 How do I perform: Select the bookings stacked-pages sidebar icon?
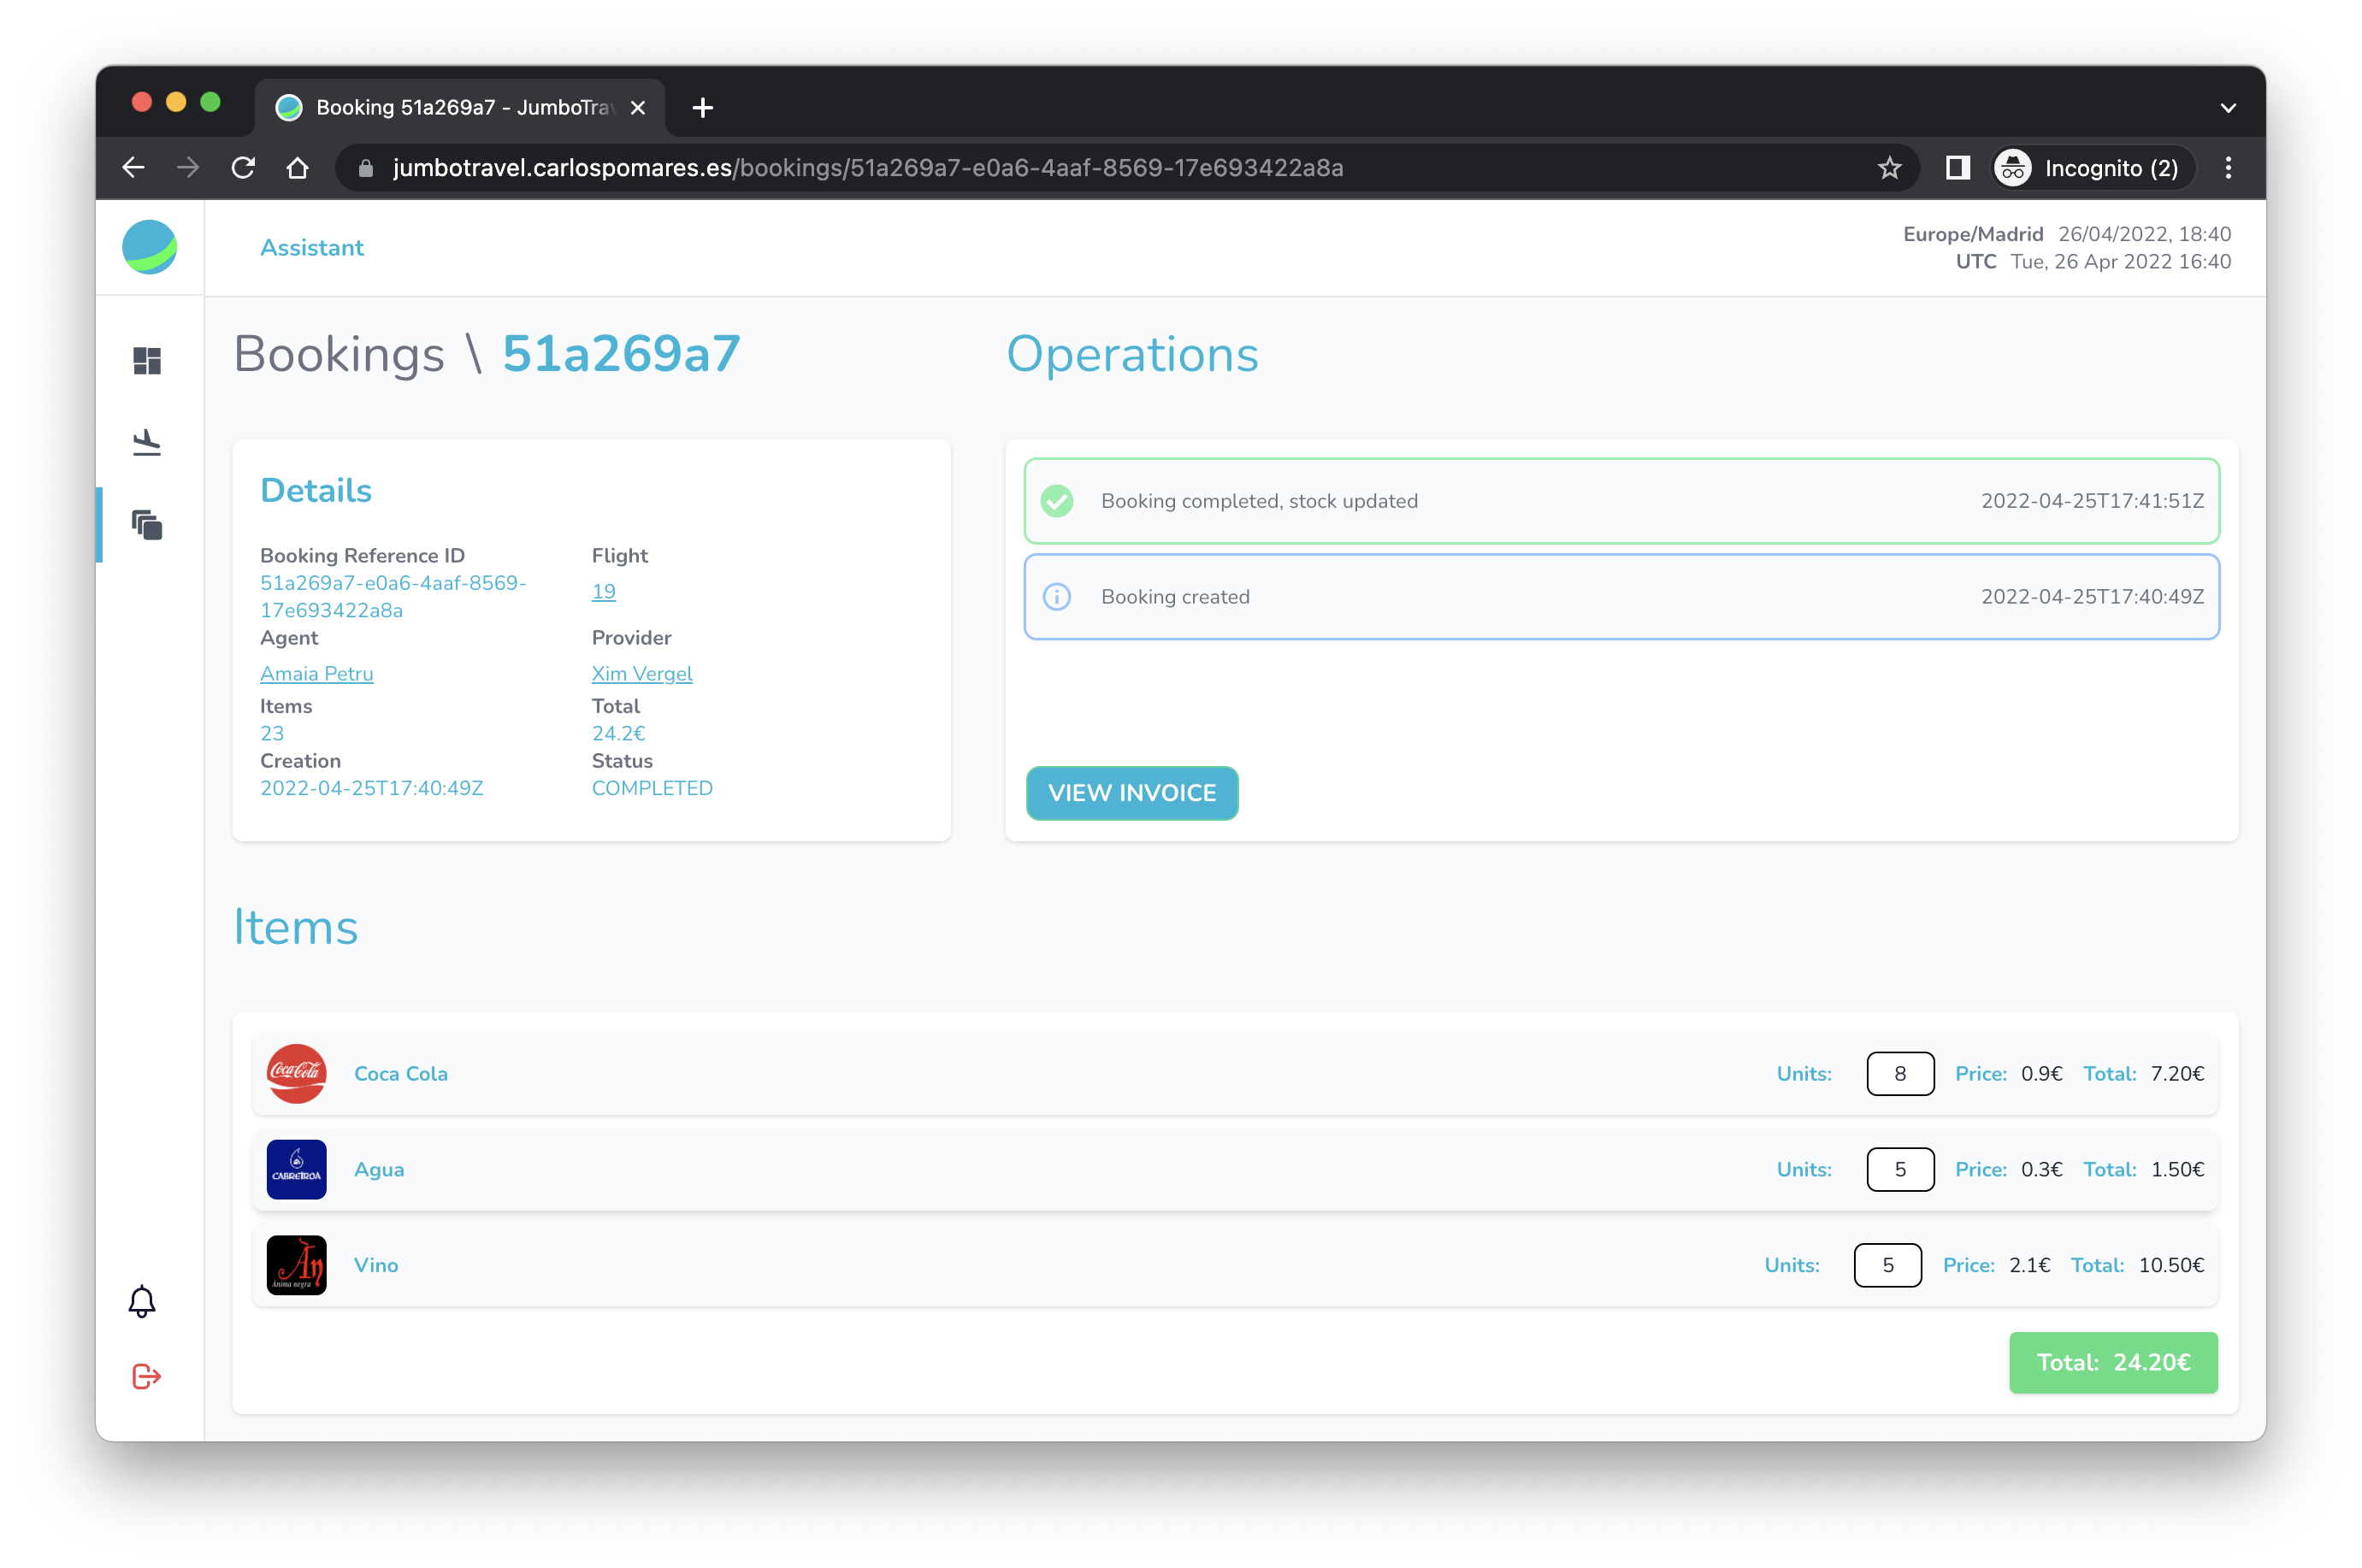(x=147, y=525)
